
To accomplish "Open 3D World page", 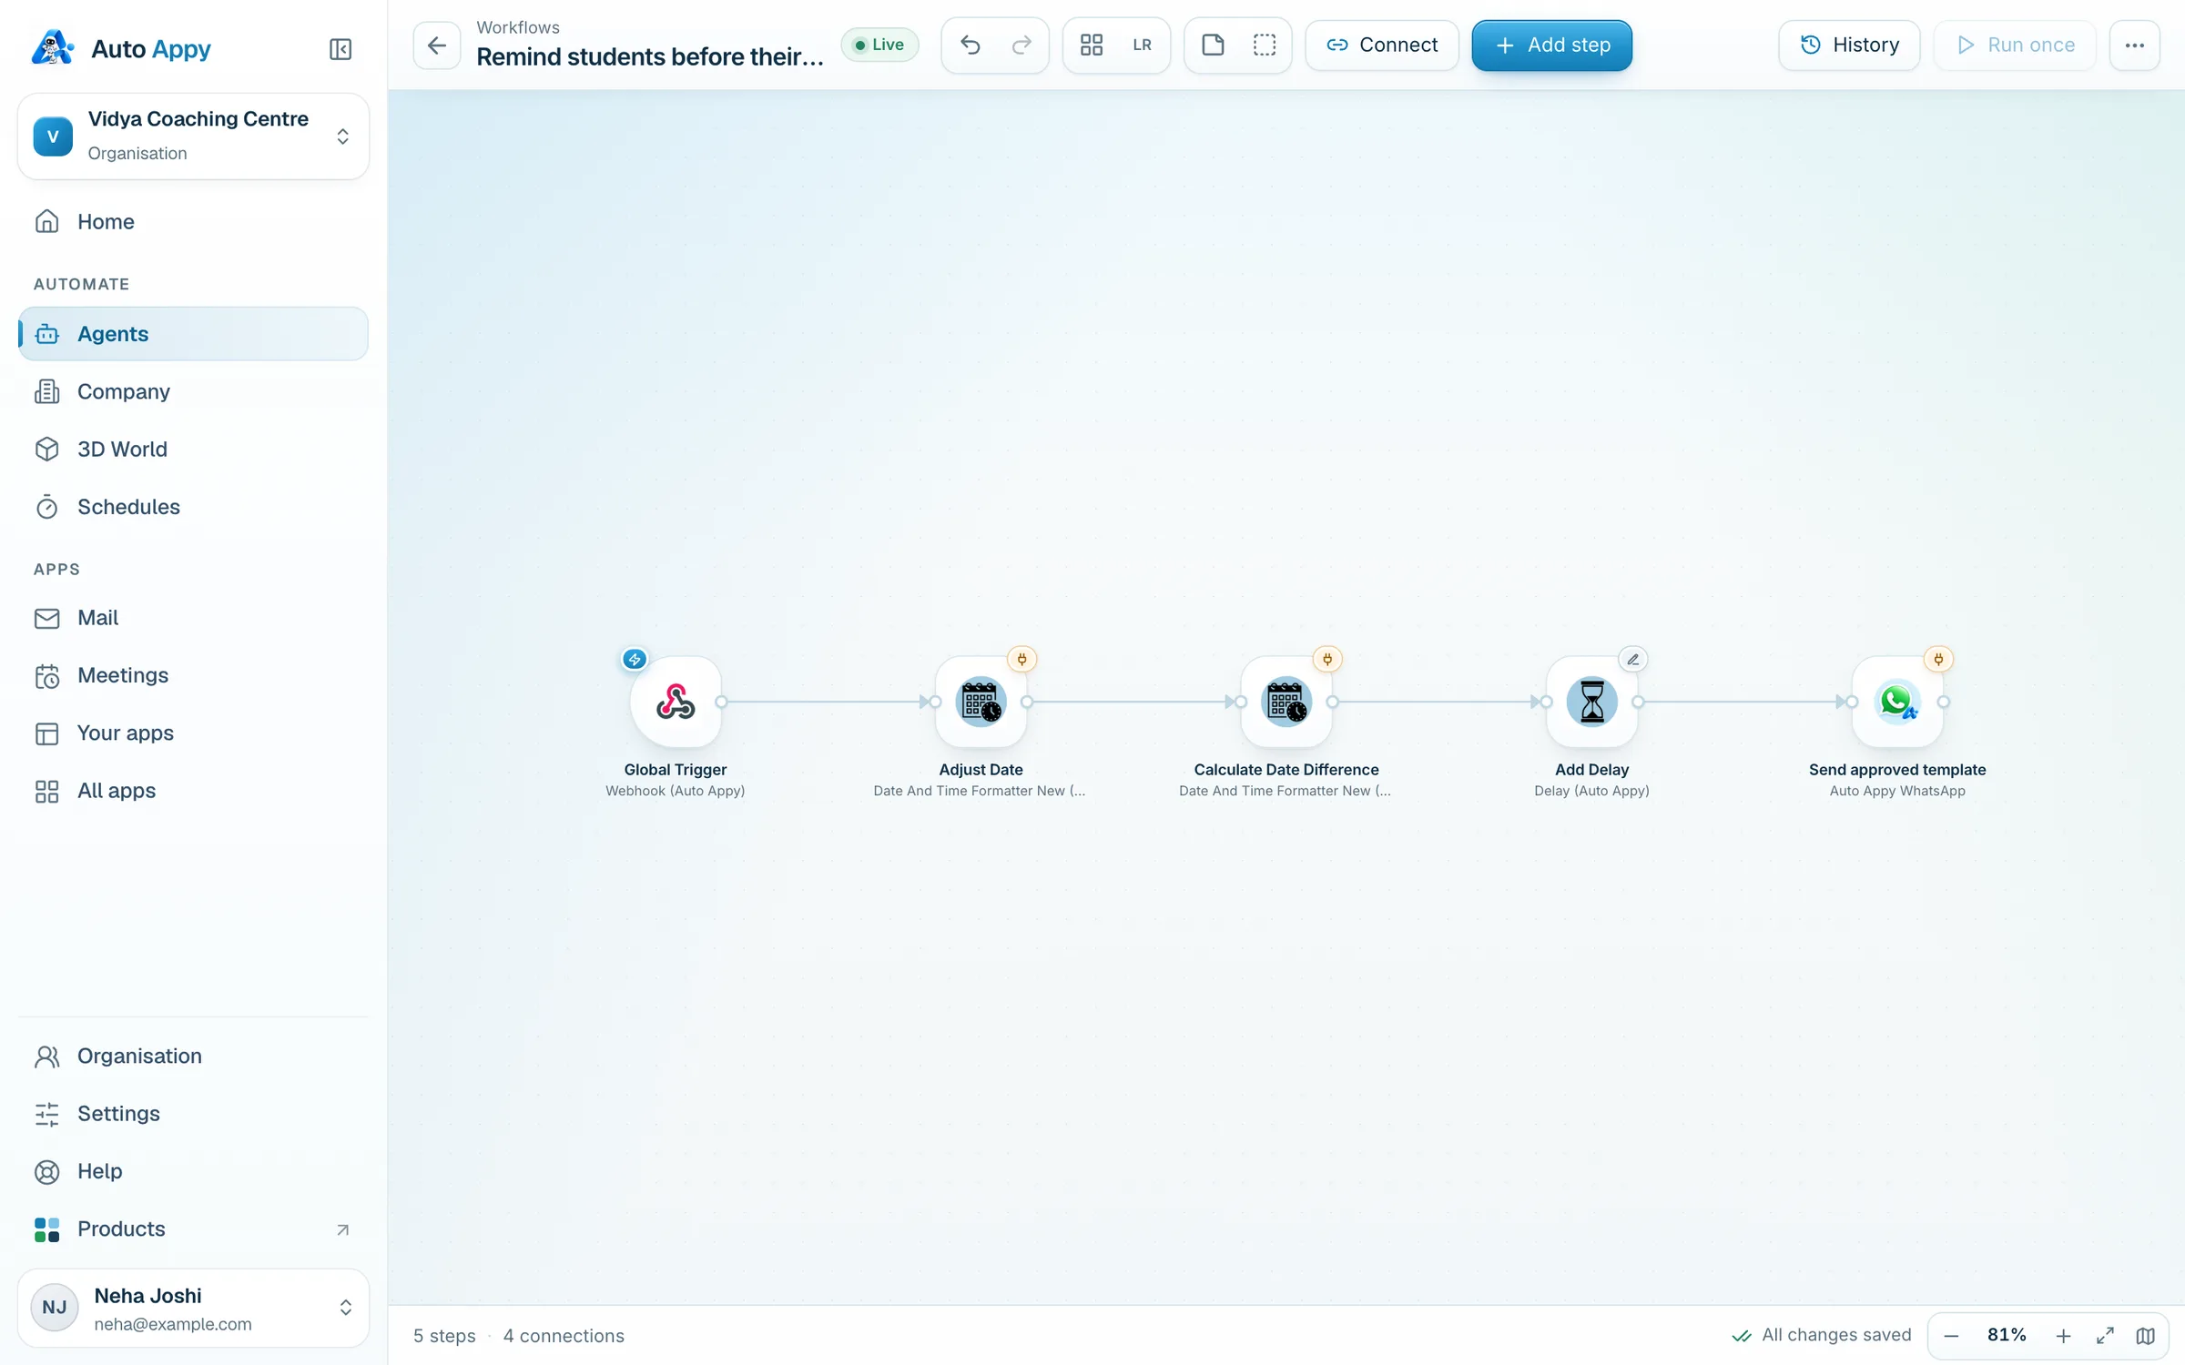I will 193,450.
